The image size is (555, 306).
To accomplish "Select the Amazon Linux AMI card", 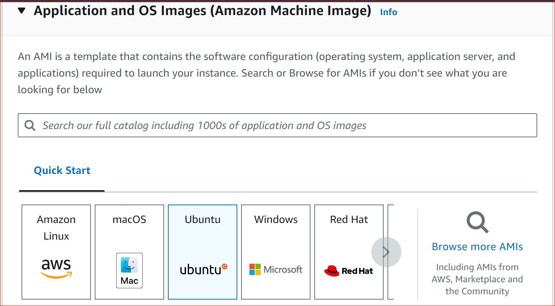I will (56, 252).
